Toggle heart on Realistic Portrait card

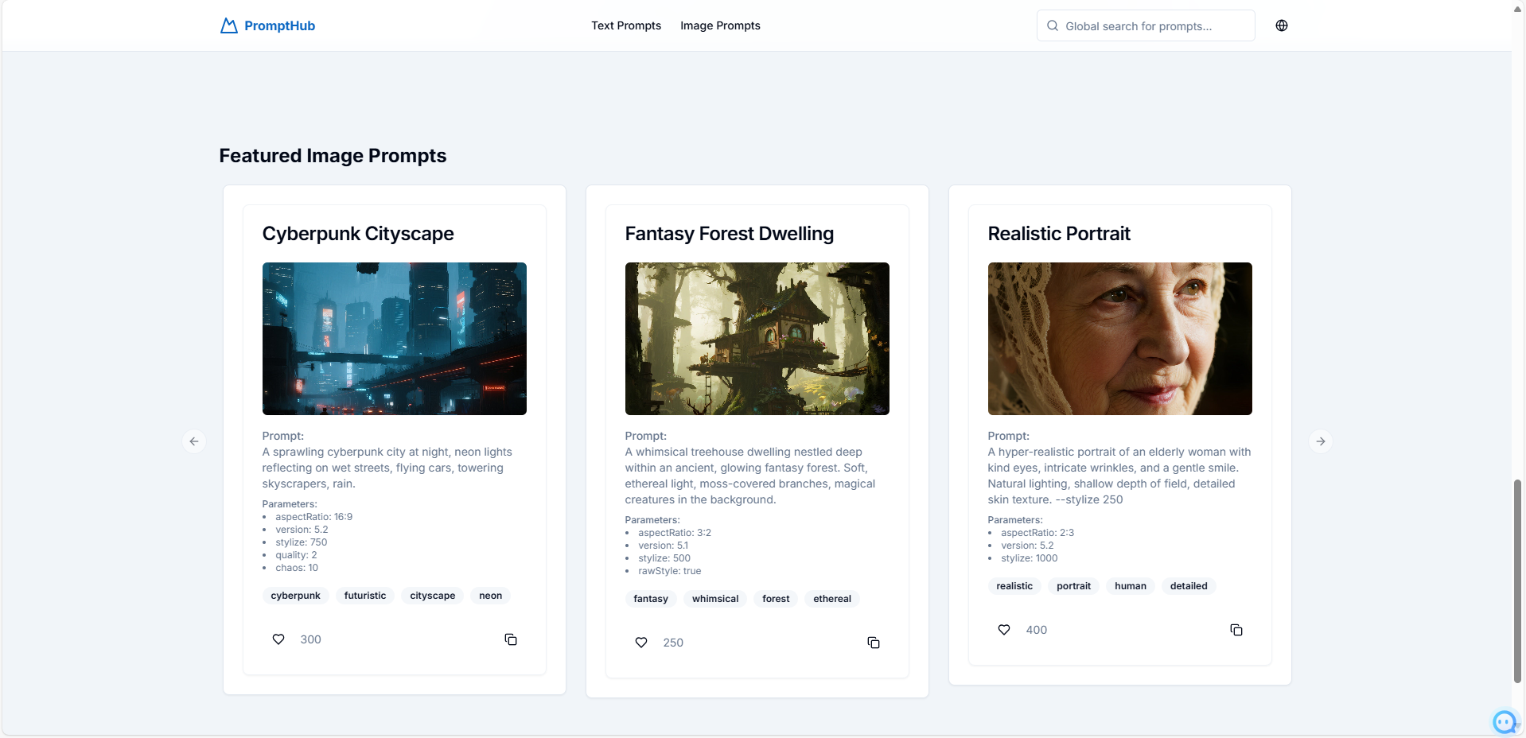1004,630
